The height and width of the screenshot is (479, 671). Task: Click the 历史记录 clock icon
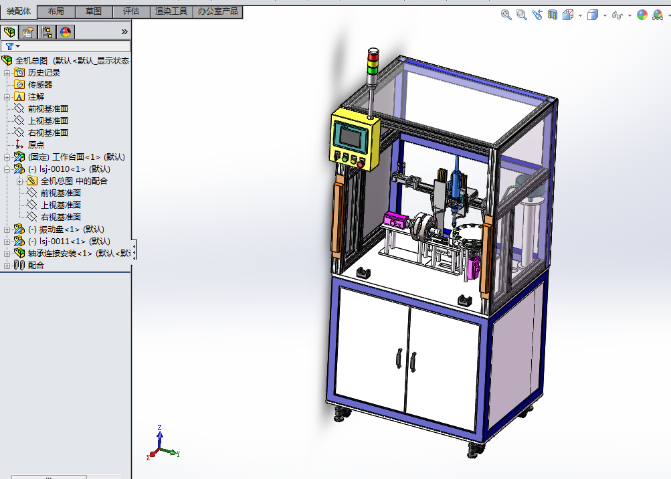19,72
